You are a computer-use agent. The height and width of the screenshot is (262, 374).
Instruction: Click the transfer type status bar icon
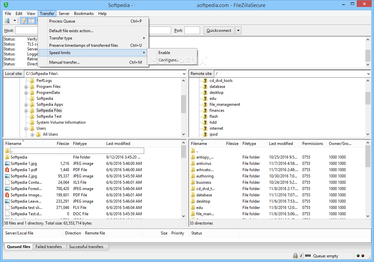[302, 256]
